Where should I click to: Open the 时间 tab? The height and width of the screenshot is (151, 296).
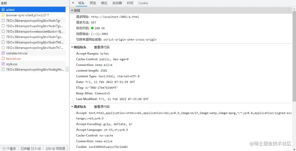[130, 3]
